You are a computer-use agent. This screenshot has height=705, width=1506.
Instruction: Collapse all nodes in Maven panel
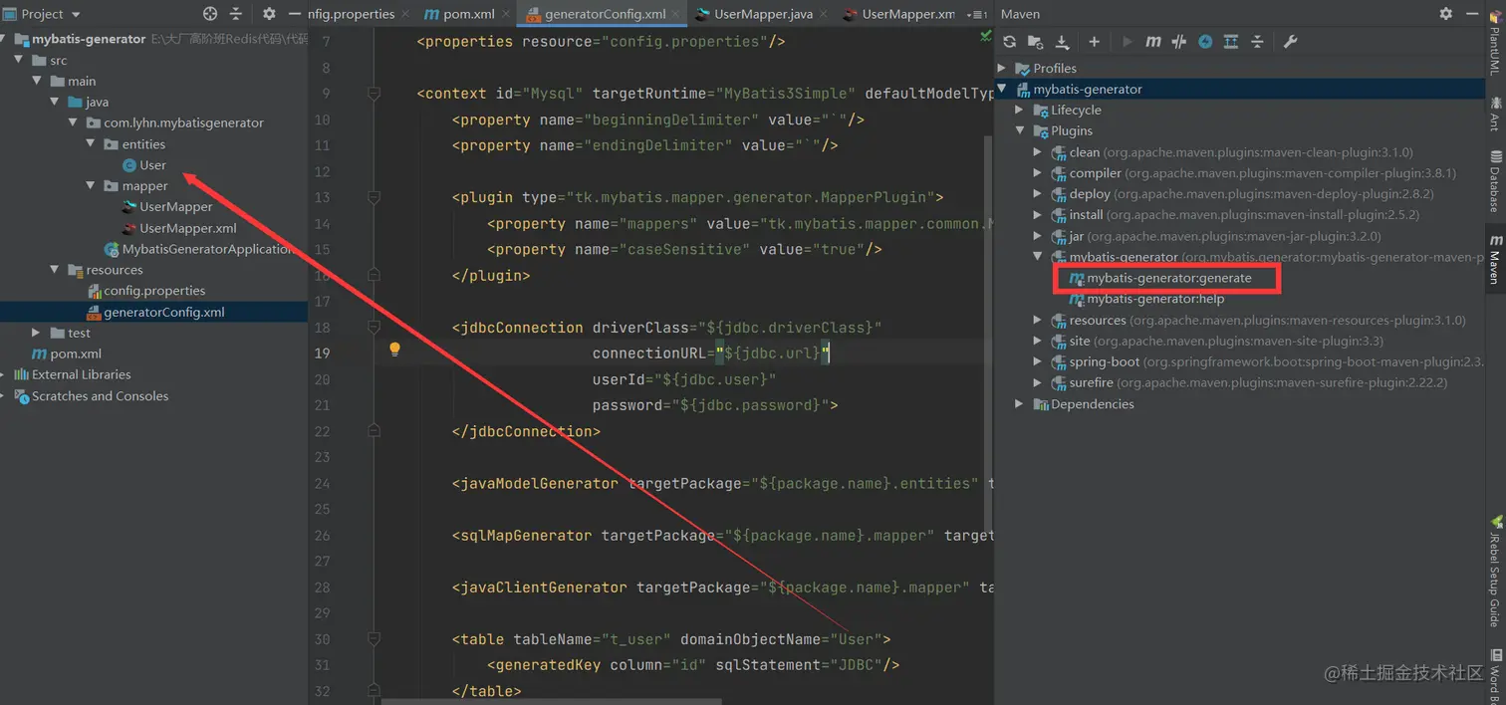click(1257, 42)
